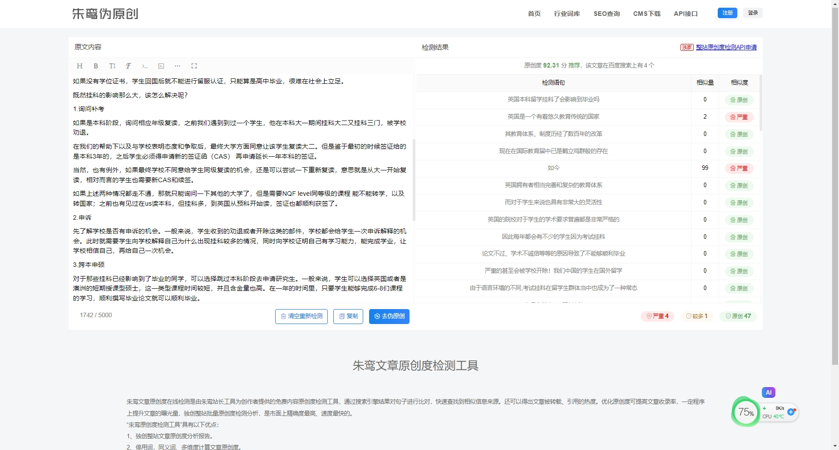This screenshot has height=450, width=839.
Task: Click the 独家 red badge
Action: 686,47
